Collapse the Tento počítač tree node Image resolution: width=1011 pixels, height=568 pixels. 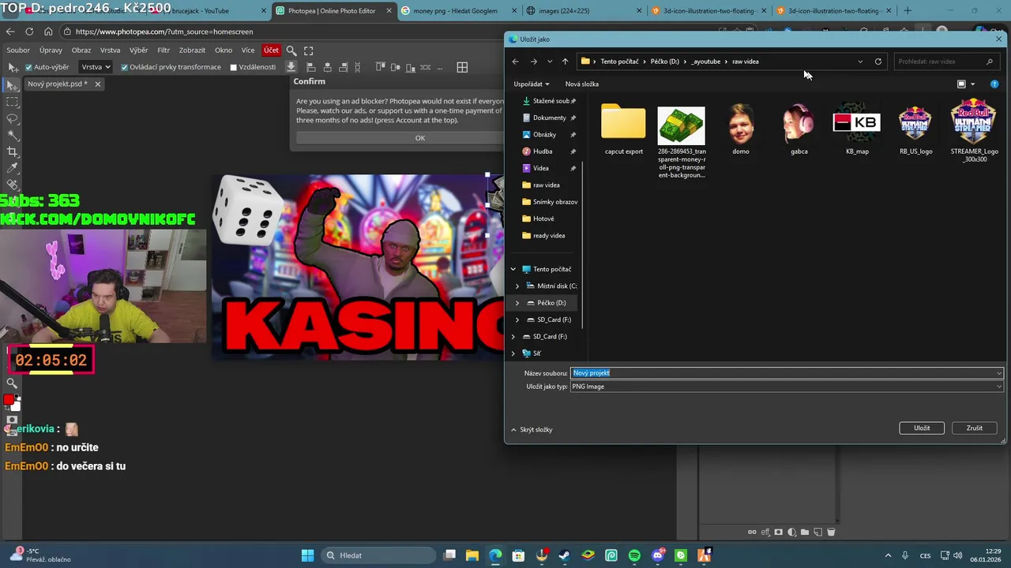point(513,269)
